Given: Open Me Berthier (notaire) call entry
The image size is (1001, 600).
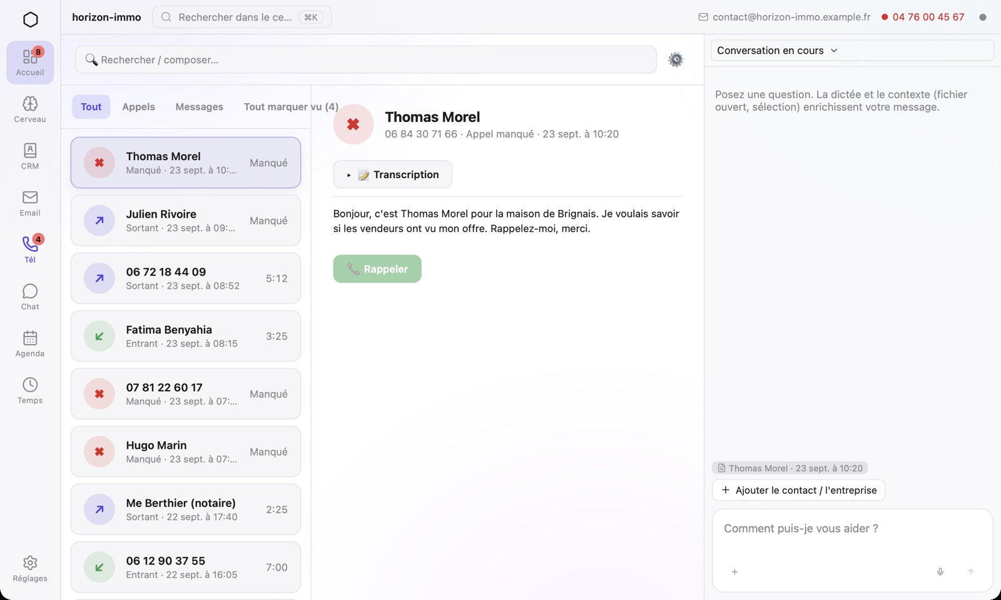Looking at the screenshot, I should tap(186, 509).
